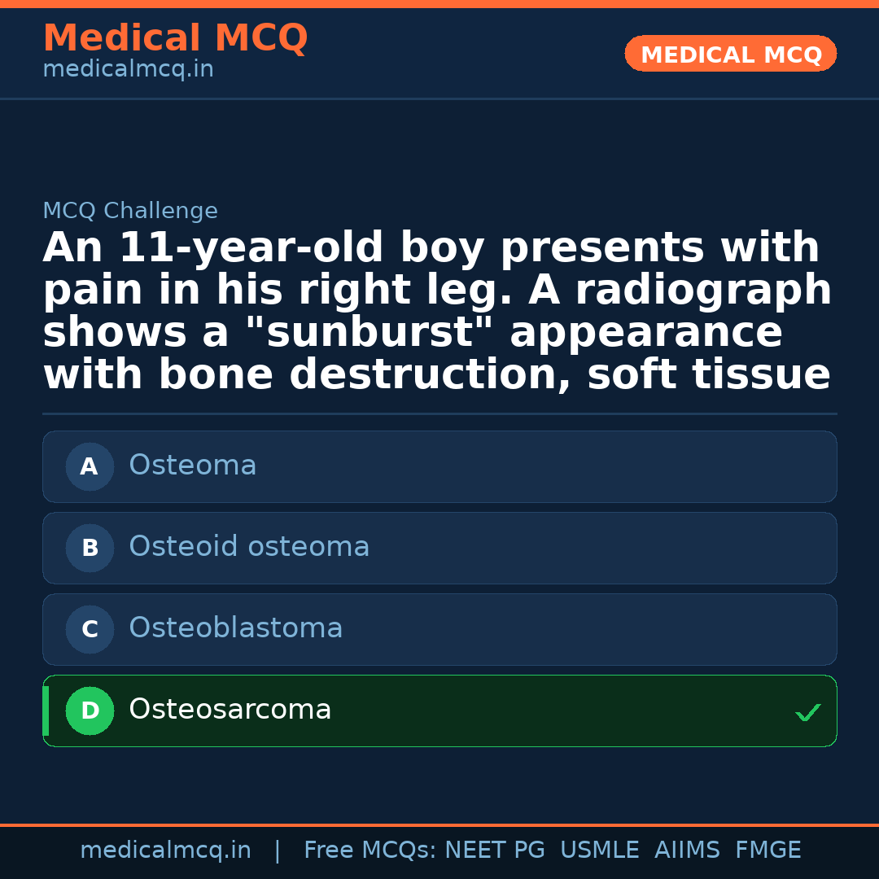Click the green highlight bar beside option D
The image size is (879, 879).
click(45, 711)
